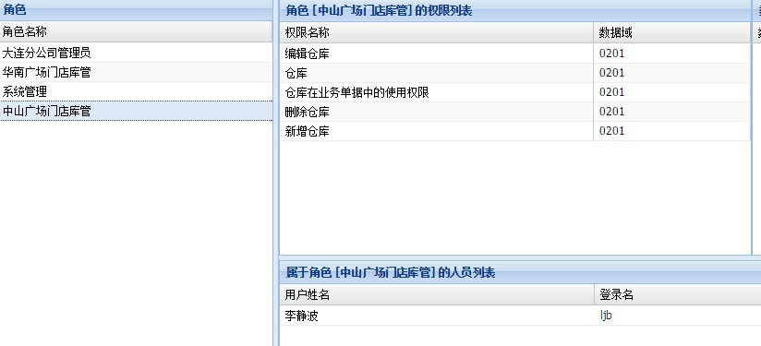Click the 角色 panel title bar
The height and width of the screenshot is (346, 761).
[x=136, y=10]
